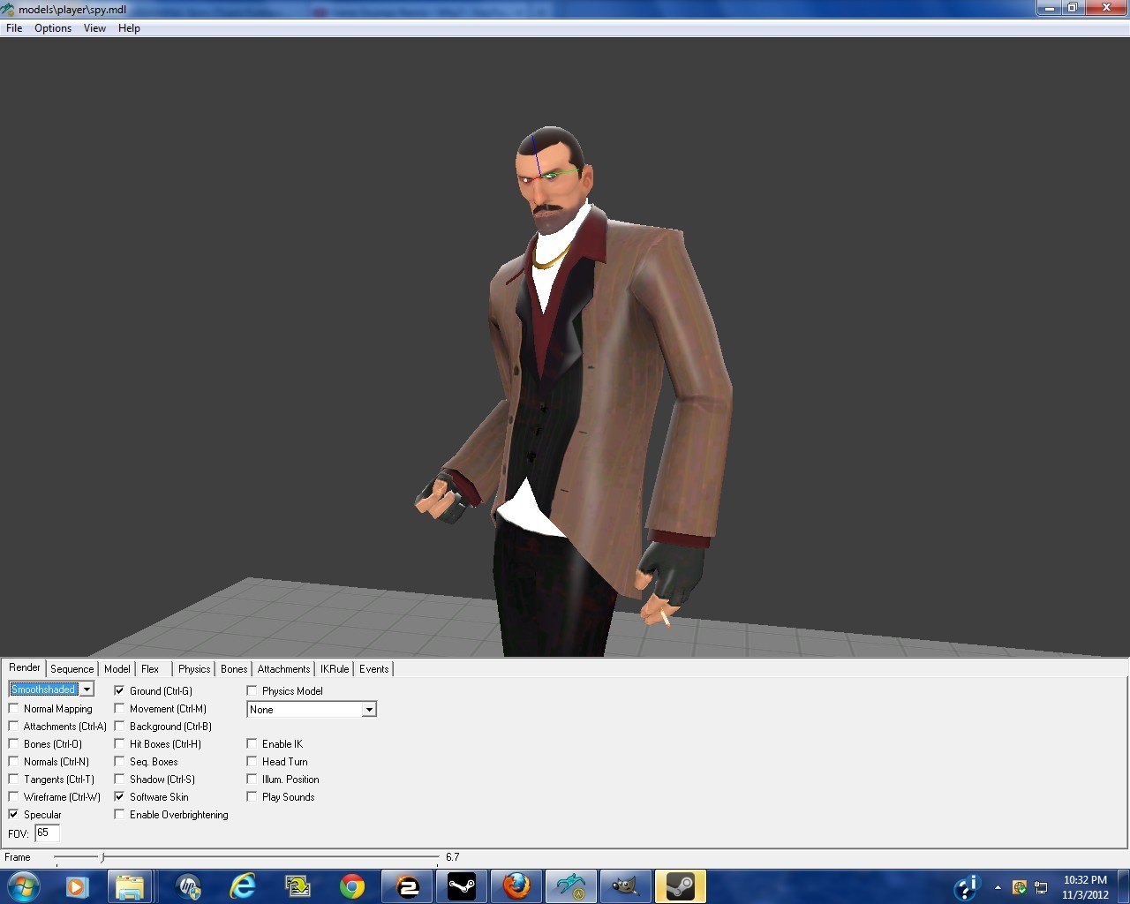Open the GIMP taskbar icon

coord(625,886)
